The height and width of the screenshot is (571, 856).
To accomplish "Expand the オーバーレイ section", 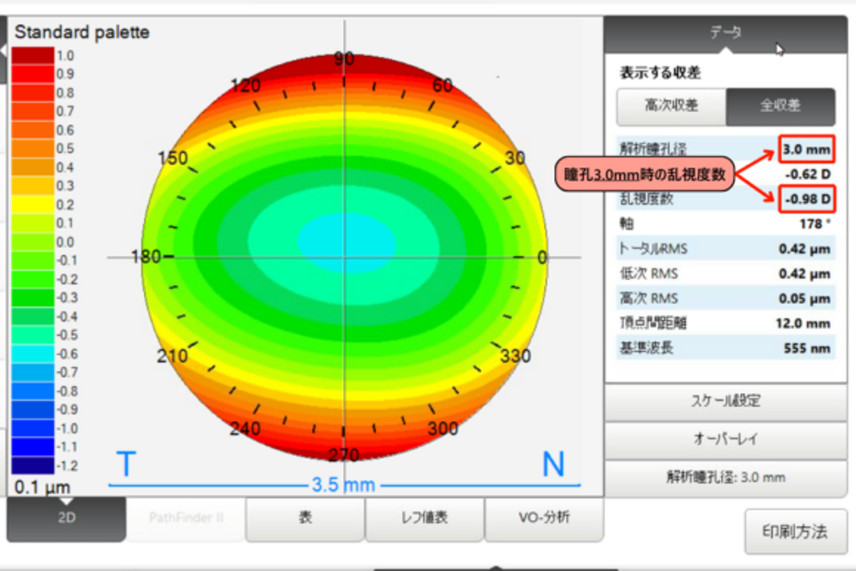I will (726, 440).
